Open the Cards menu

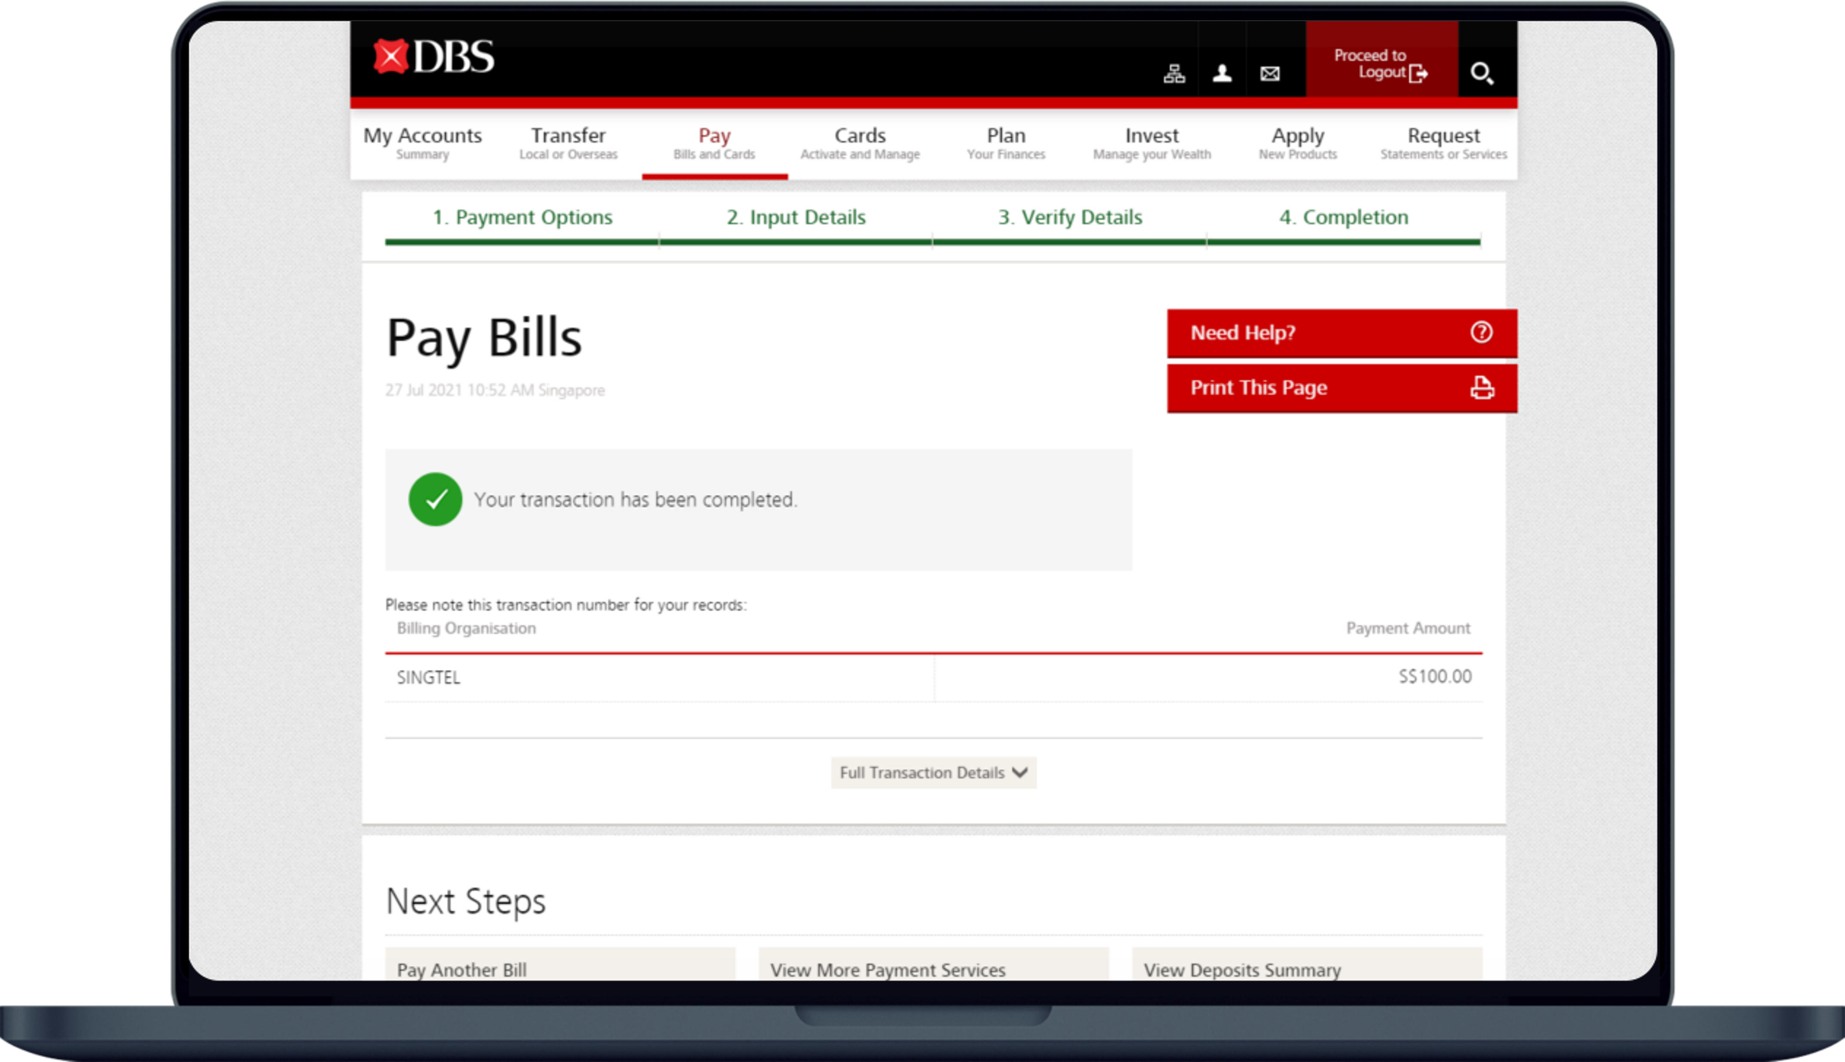[860, 143]
